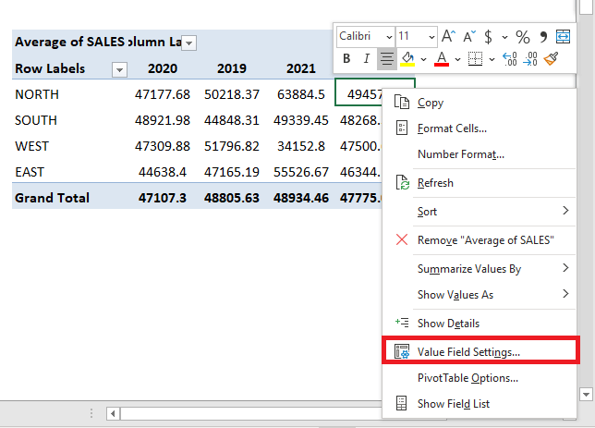Screen dimensions: 595x428
Task: Apply red font color
Action: (442, 59)
